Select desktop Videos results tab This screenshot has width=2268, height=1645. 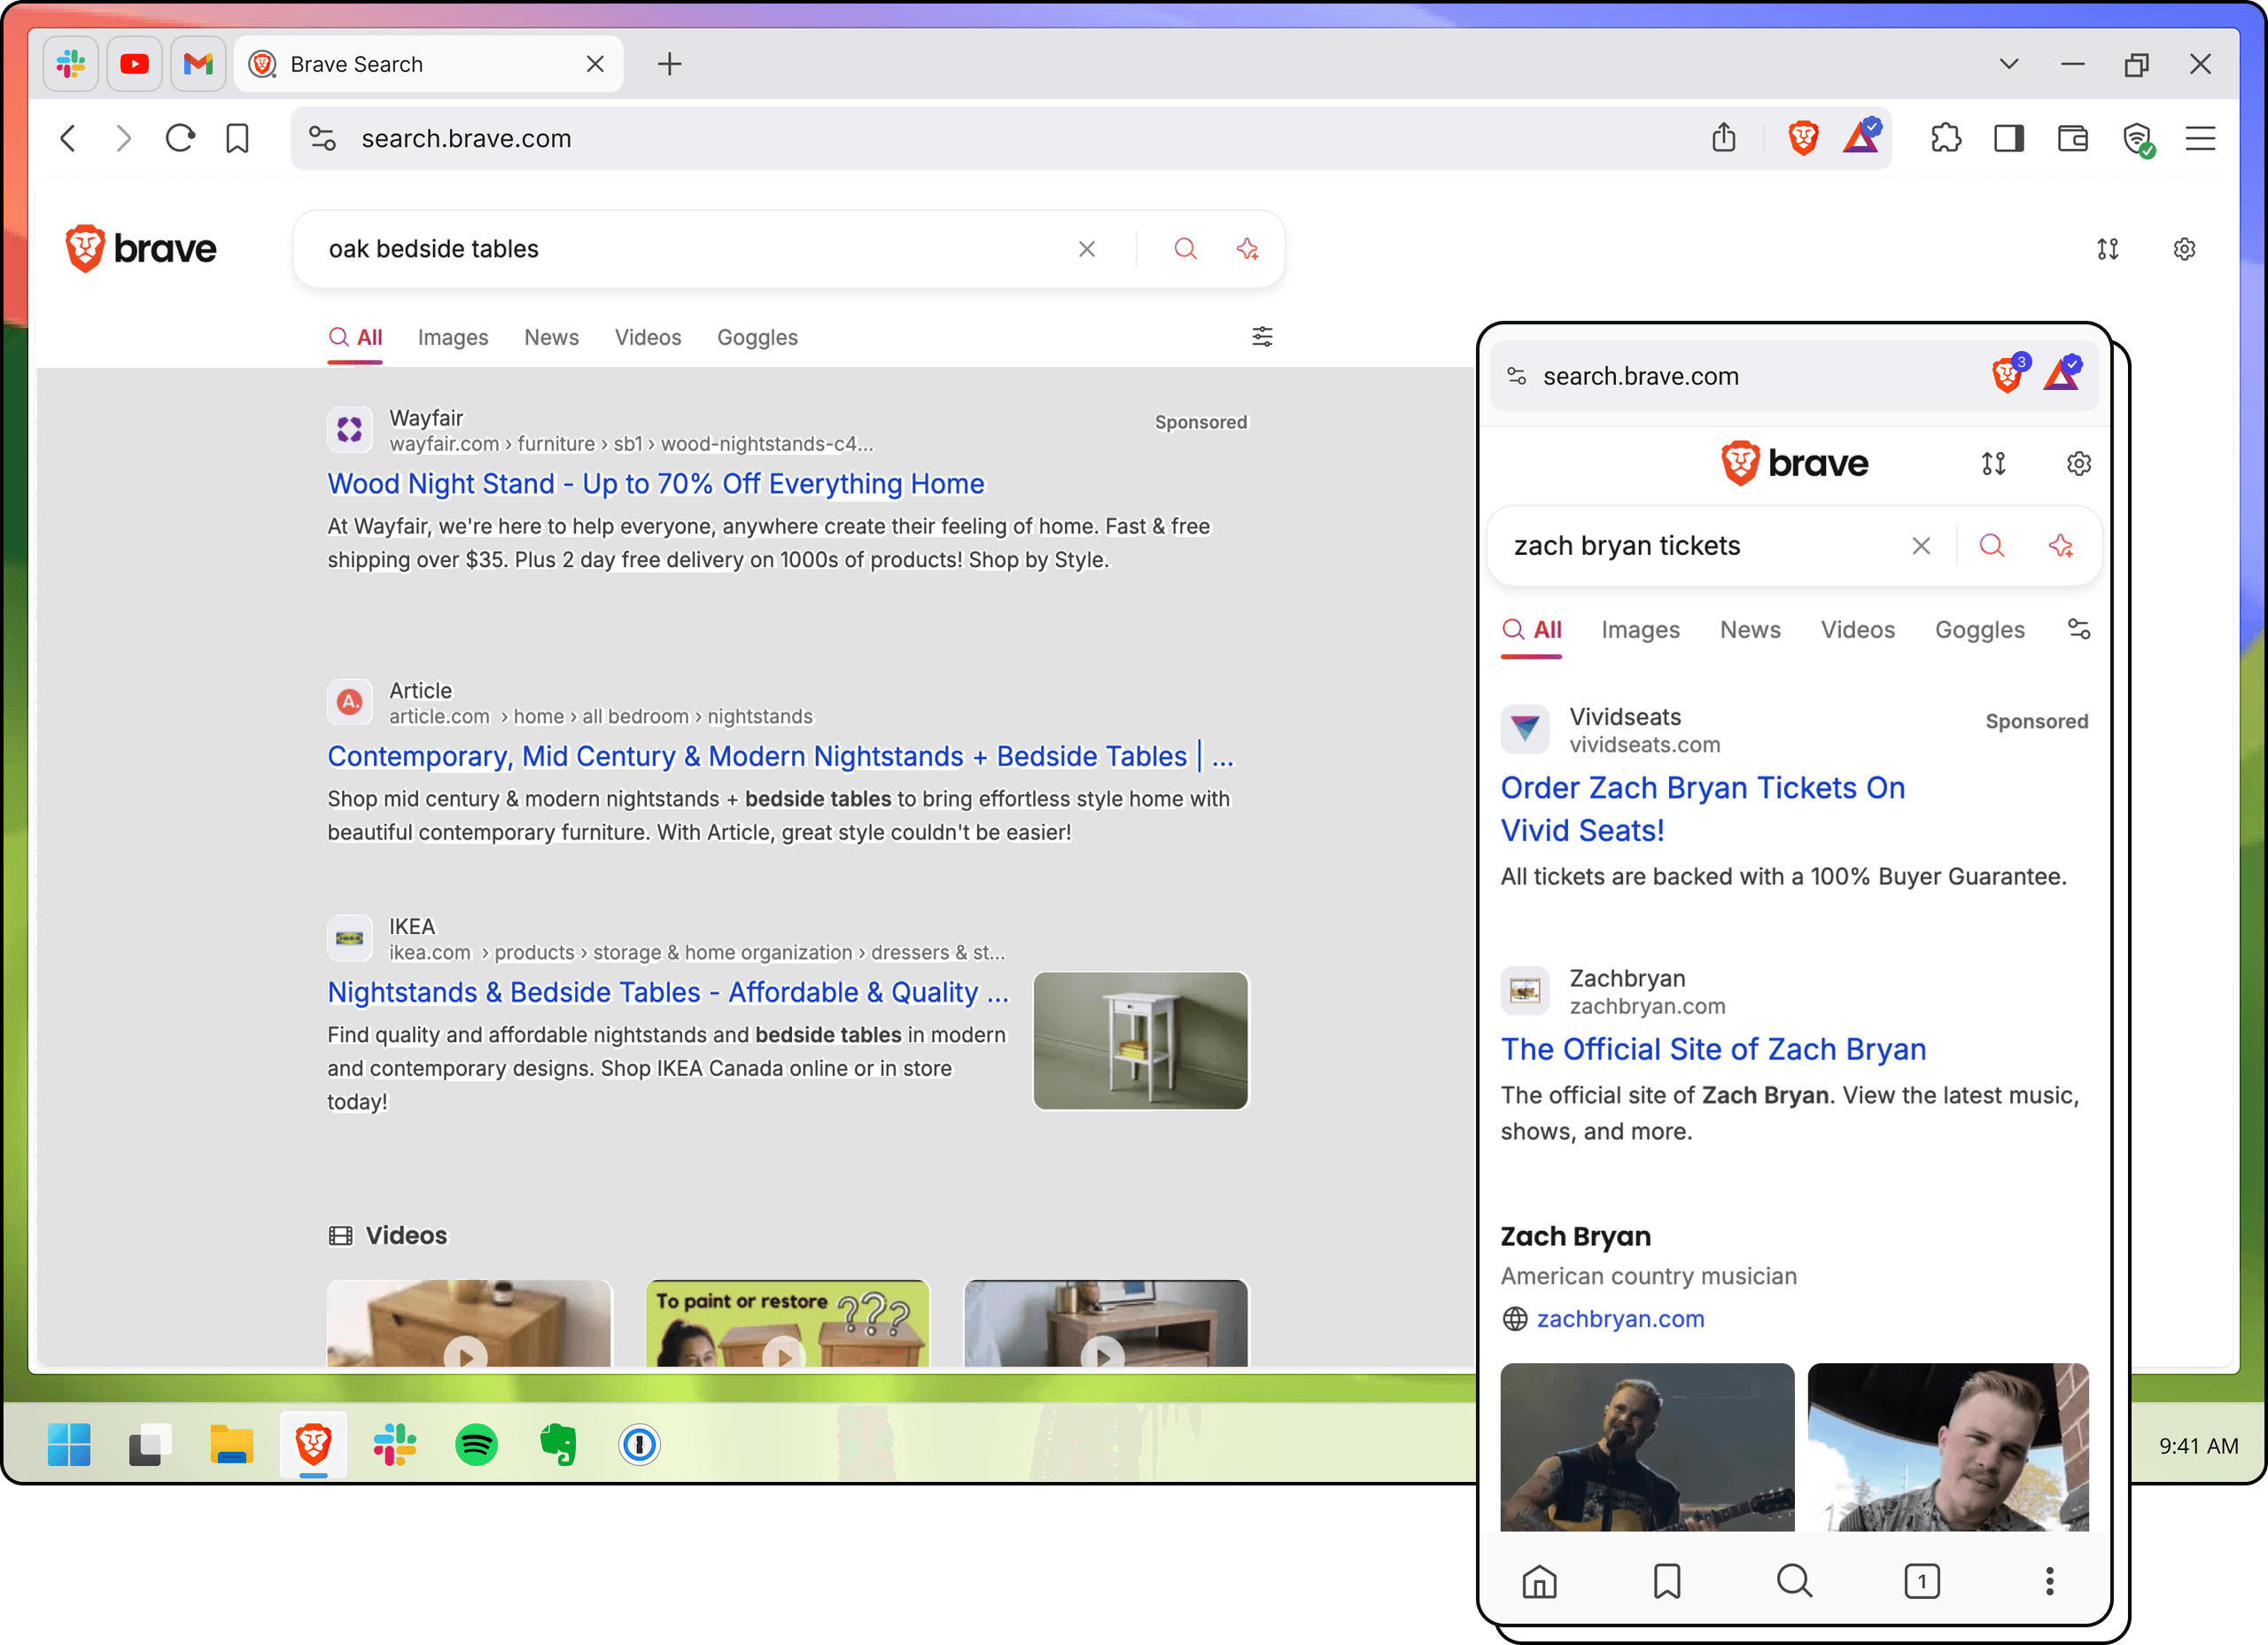point(648,337)
